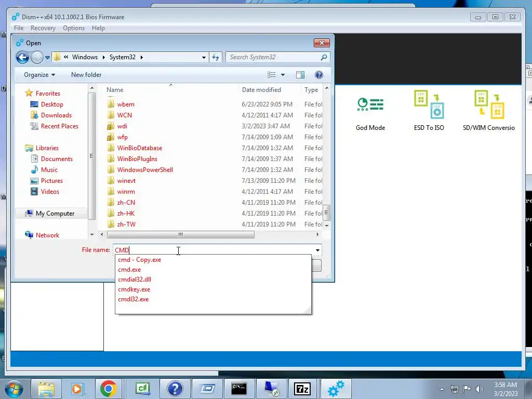Select the wbem folder
This screenshot has height=399, width=532.
point(126,104)
